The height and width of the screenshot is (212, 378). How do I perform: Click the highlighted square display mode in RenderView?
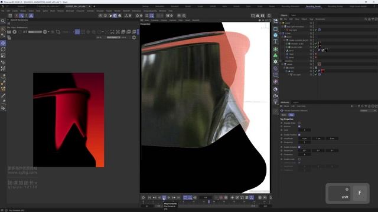(77, 32)
